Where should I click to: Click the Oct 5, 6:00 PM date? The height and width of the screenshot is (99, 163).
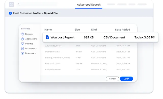pyautogui.click(x=123, y=52)
